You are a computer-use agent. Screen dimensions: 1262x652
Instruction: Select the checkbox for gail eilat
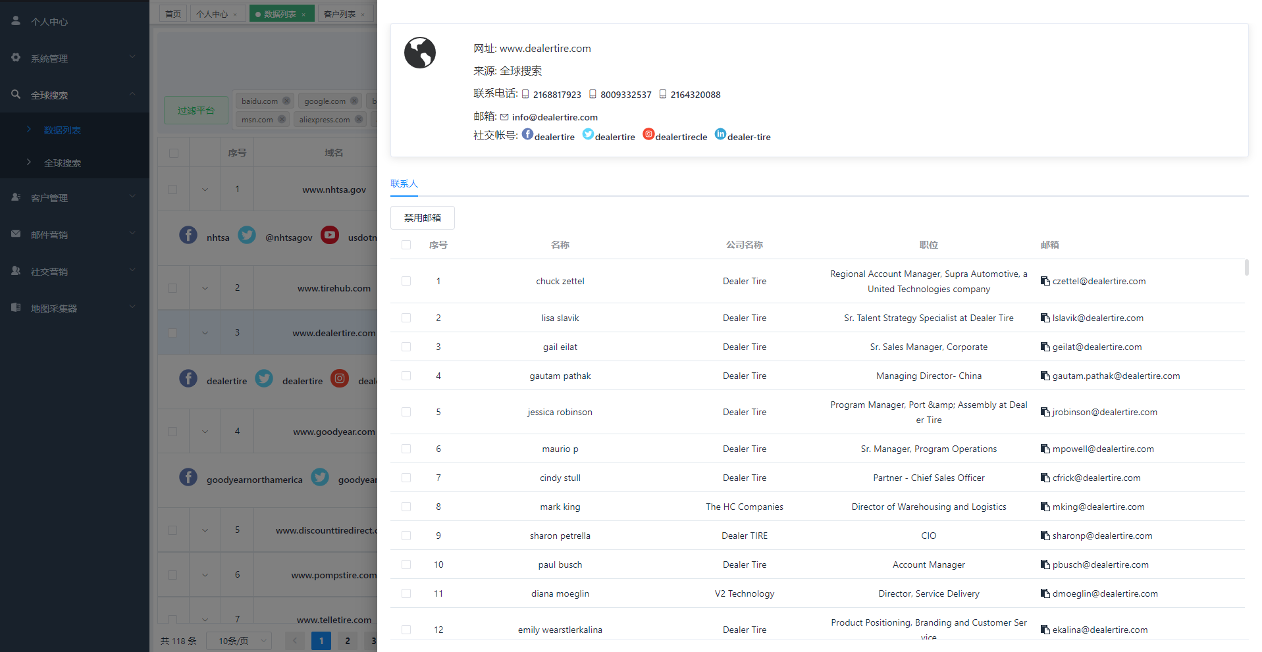[406, 347]
